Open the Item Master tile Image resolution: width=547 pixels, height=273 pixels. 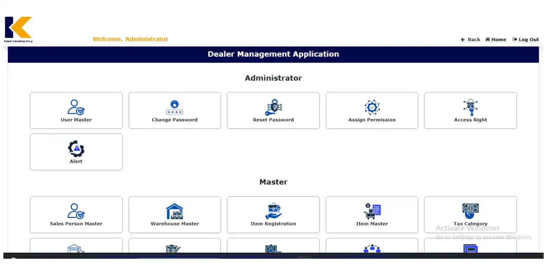(x=372, y=215)
